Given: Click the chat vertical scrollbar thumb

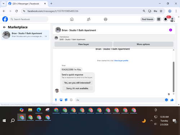Looking at the screenshot, I should (174, 77).
